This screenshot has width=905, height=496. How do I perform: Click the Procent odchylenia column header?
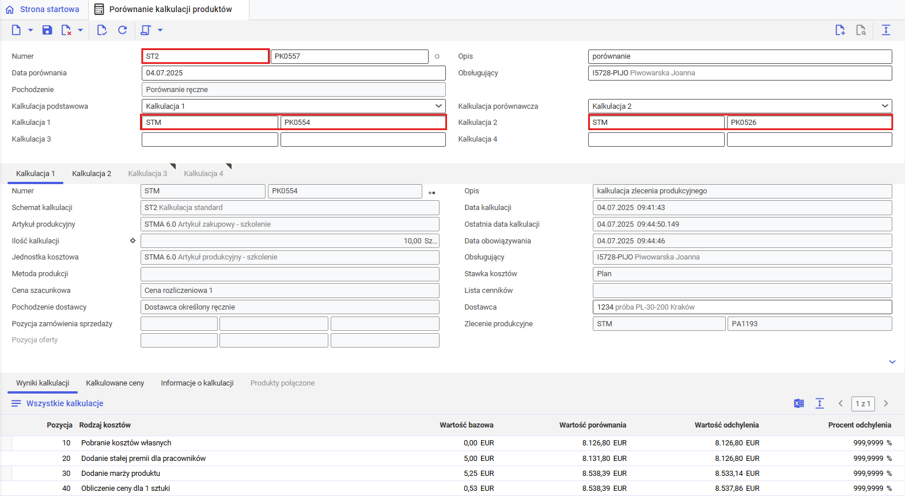point(859,425)
